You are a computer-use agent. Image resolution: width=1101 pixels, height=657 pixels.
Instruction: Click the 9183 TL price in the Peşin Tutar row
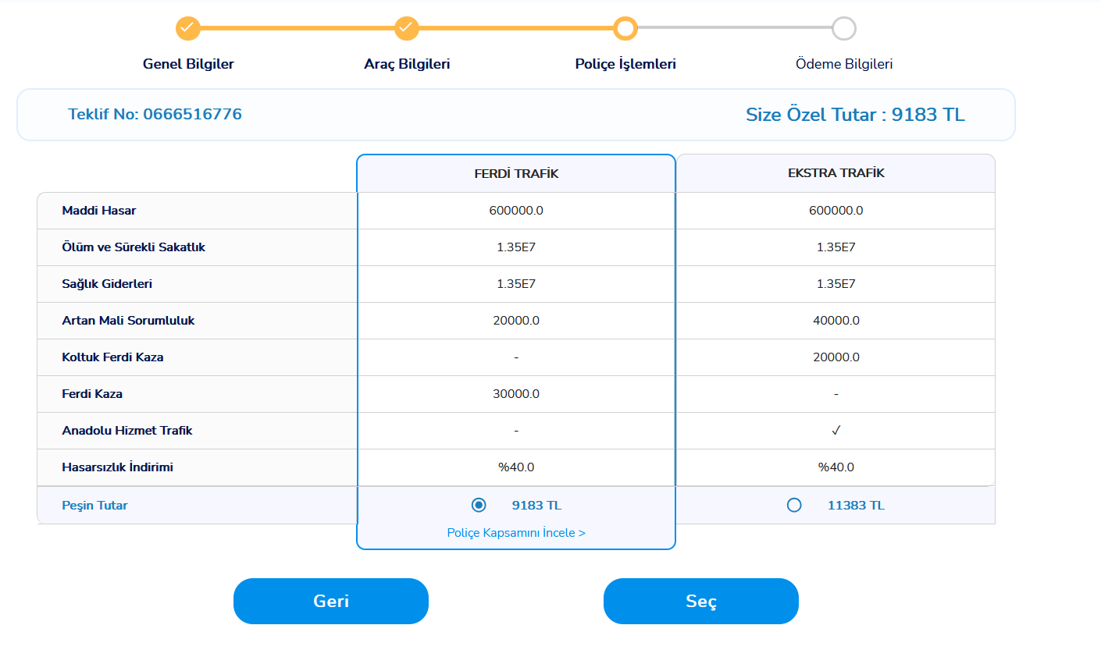[536, 506]
